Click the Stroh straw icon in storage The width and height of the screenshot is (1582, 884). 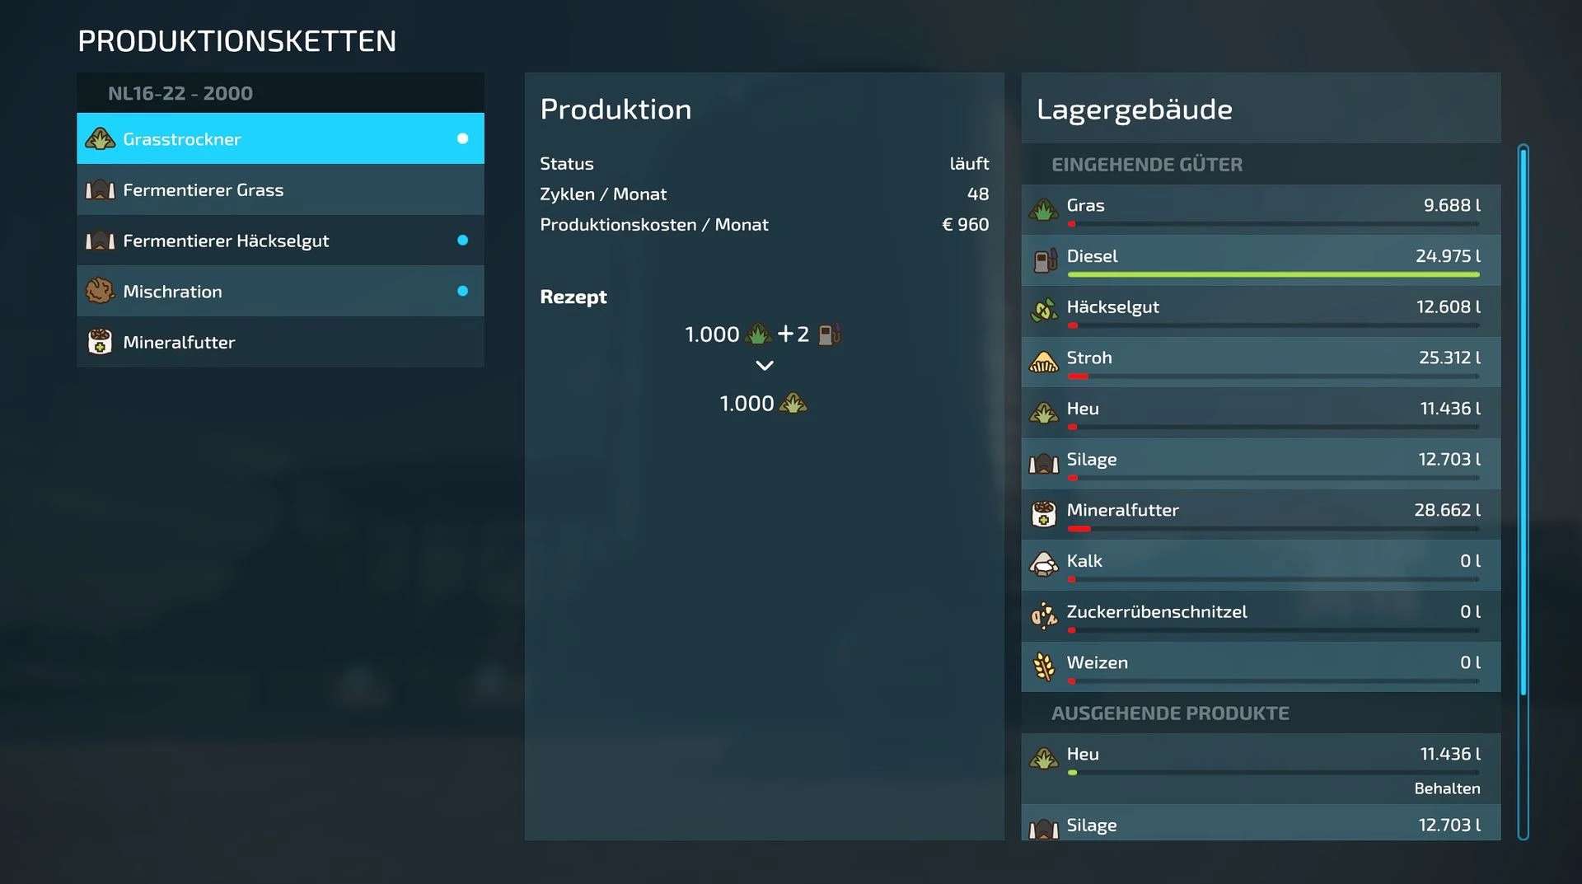(x=1044, y=362)
